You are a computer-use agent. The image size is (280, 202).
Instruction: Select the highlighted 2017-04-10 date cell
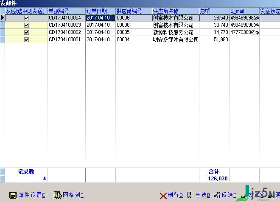pyautogui.click(x=101, y=18)
